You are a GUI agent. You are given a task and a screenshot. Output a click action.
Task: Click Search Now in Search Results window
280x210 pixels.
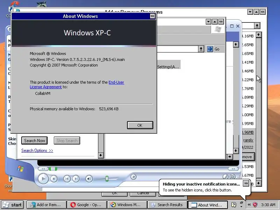[34, 141]
